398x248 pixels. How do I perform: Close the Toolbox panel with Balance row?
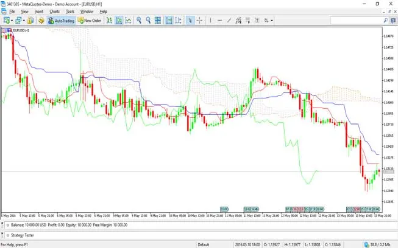2,223
